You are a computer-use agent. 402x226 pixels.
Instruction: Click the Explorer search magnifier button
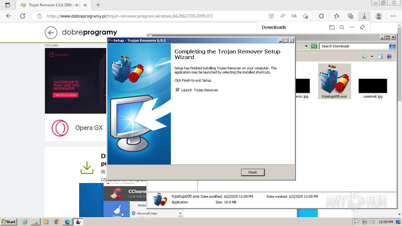click(x=392, y=46)
